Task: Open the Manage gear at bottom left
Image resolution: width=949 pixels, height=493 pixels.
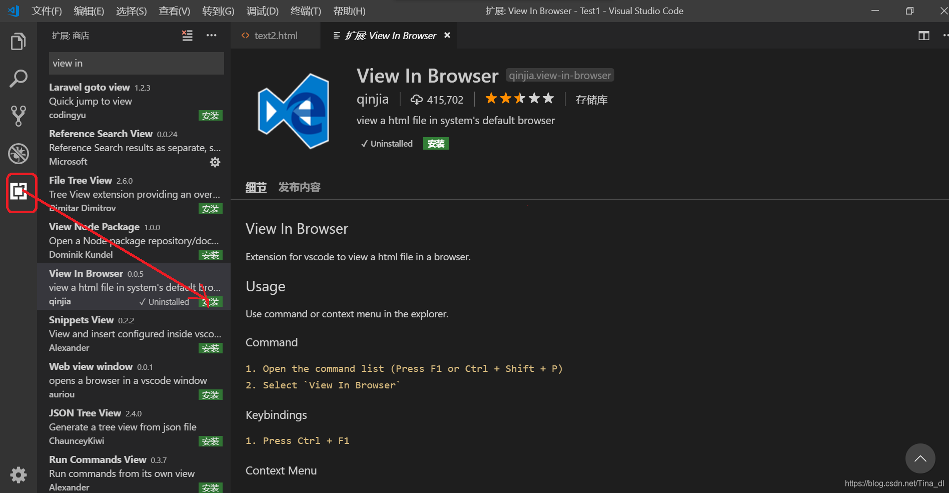Action: 19,474
